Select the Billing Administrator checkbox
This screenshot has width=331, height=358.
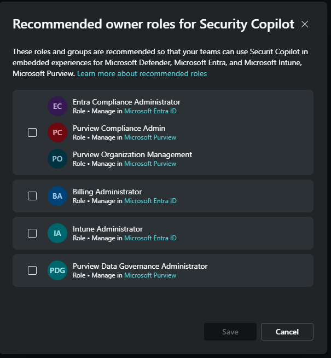click(x=32, y=196)
